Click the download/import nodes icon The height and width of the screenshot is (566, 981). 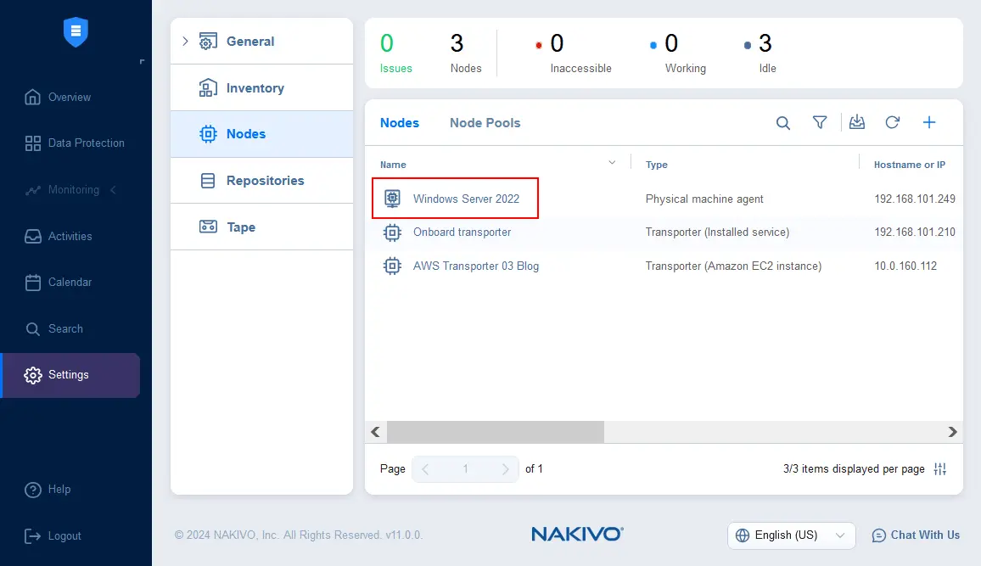click(x=857, y=122)
